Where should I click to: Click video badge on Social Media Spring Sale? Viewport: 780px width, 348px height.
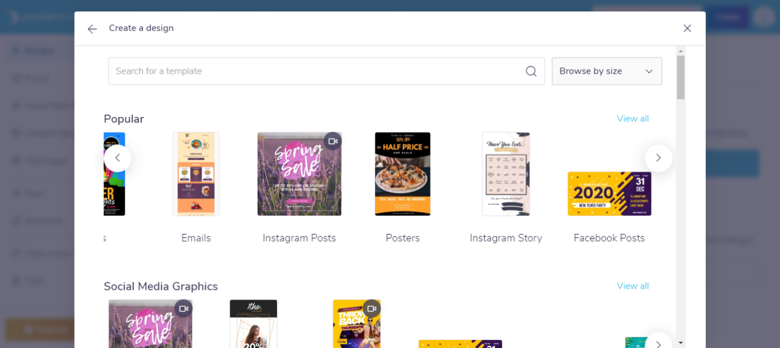click(x=183, y=308)
